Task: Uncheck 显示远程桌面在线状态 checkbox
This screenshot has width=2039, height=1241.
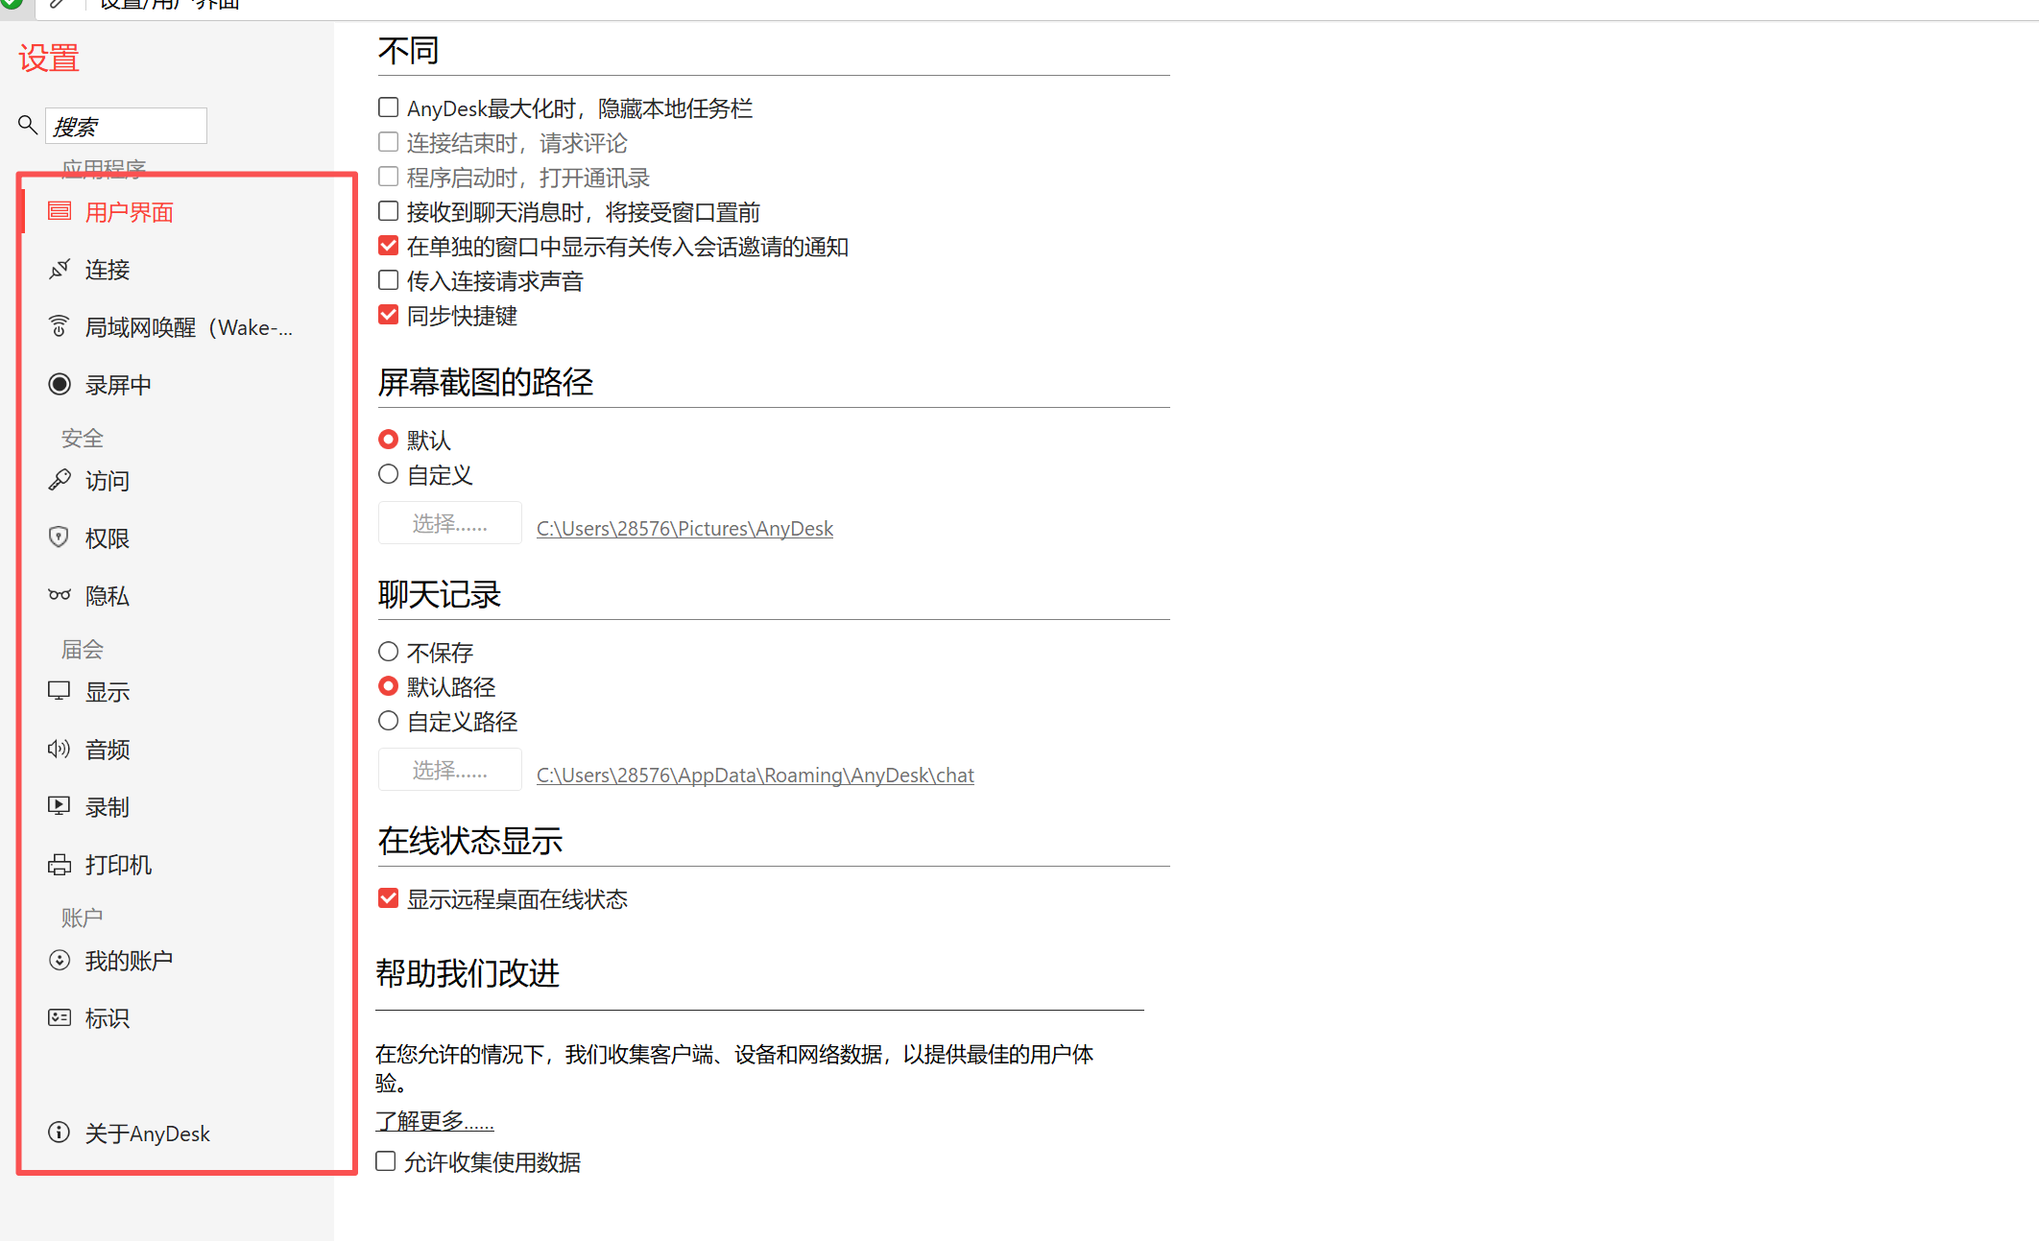Action: tap(388, 898)
